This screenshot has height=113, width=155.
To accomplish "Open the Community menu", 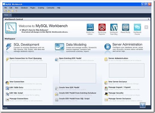I will [50, 8].
